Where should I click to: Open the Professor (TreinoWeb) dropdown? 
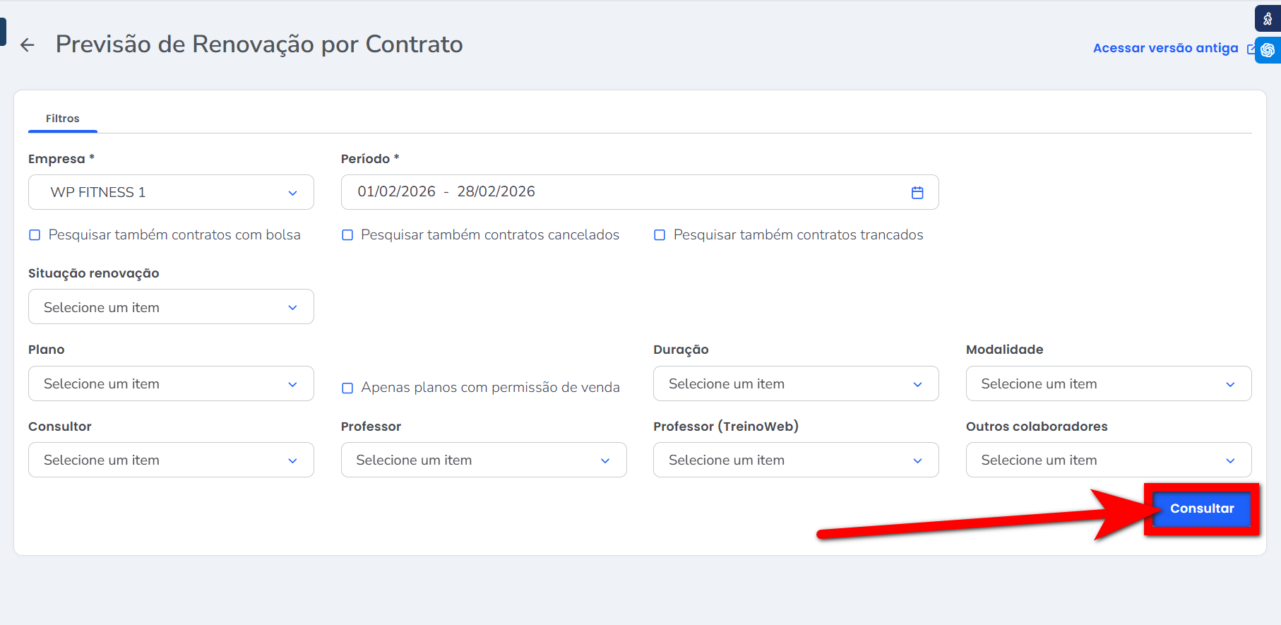coord(795,460)
